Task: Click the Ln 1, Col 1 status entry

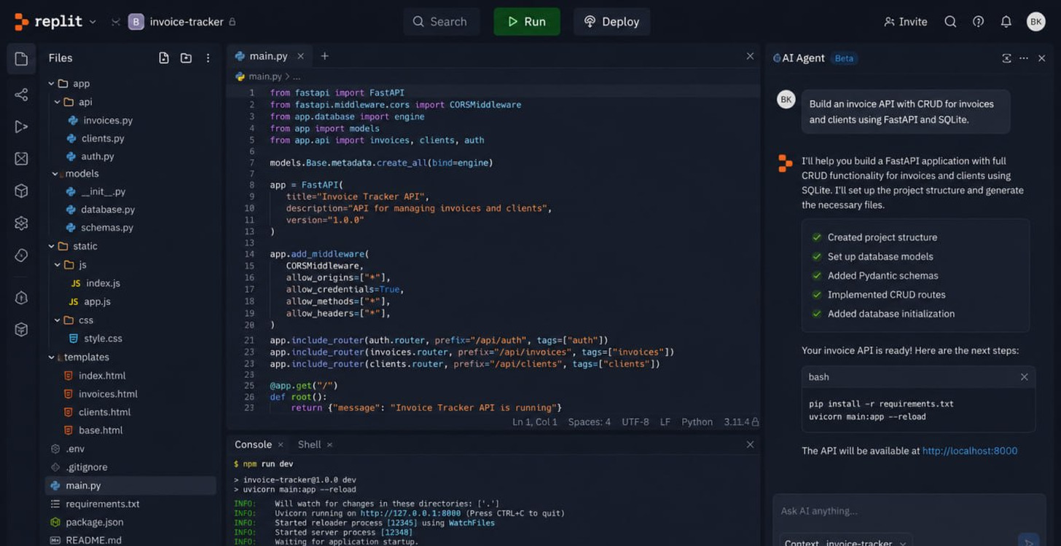Action: coord(535,422)
